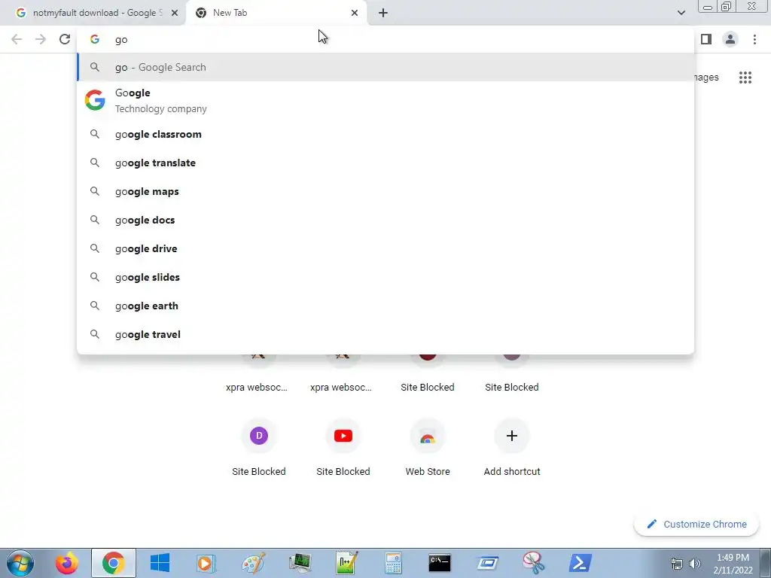Select 'google maps' suggestion
The height and width of the screenshot is (578, 771).
coord(385,191)
